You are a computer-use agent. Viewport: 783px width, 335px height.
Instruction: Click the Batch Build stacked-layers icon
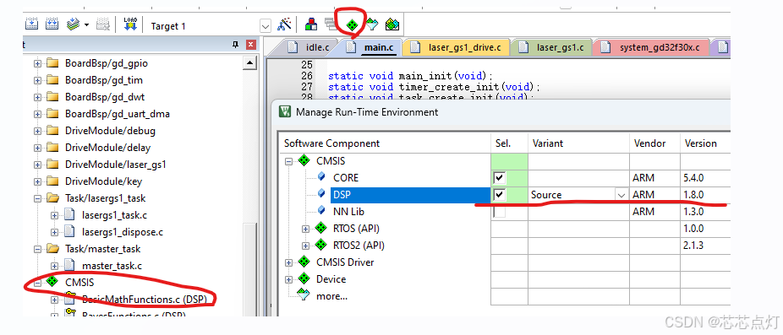74,24
